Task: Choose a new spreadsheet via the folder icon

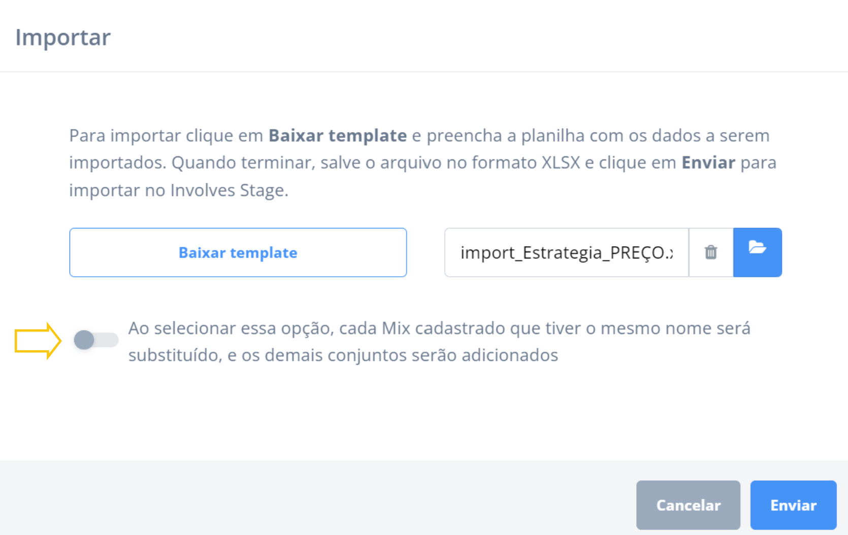Action: (757, 252)
